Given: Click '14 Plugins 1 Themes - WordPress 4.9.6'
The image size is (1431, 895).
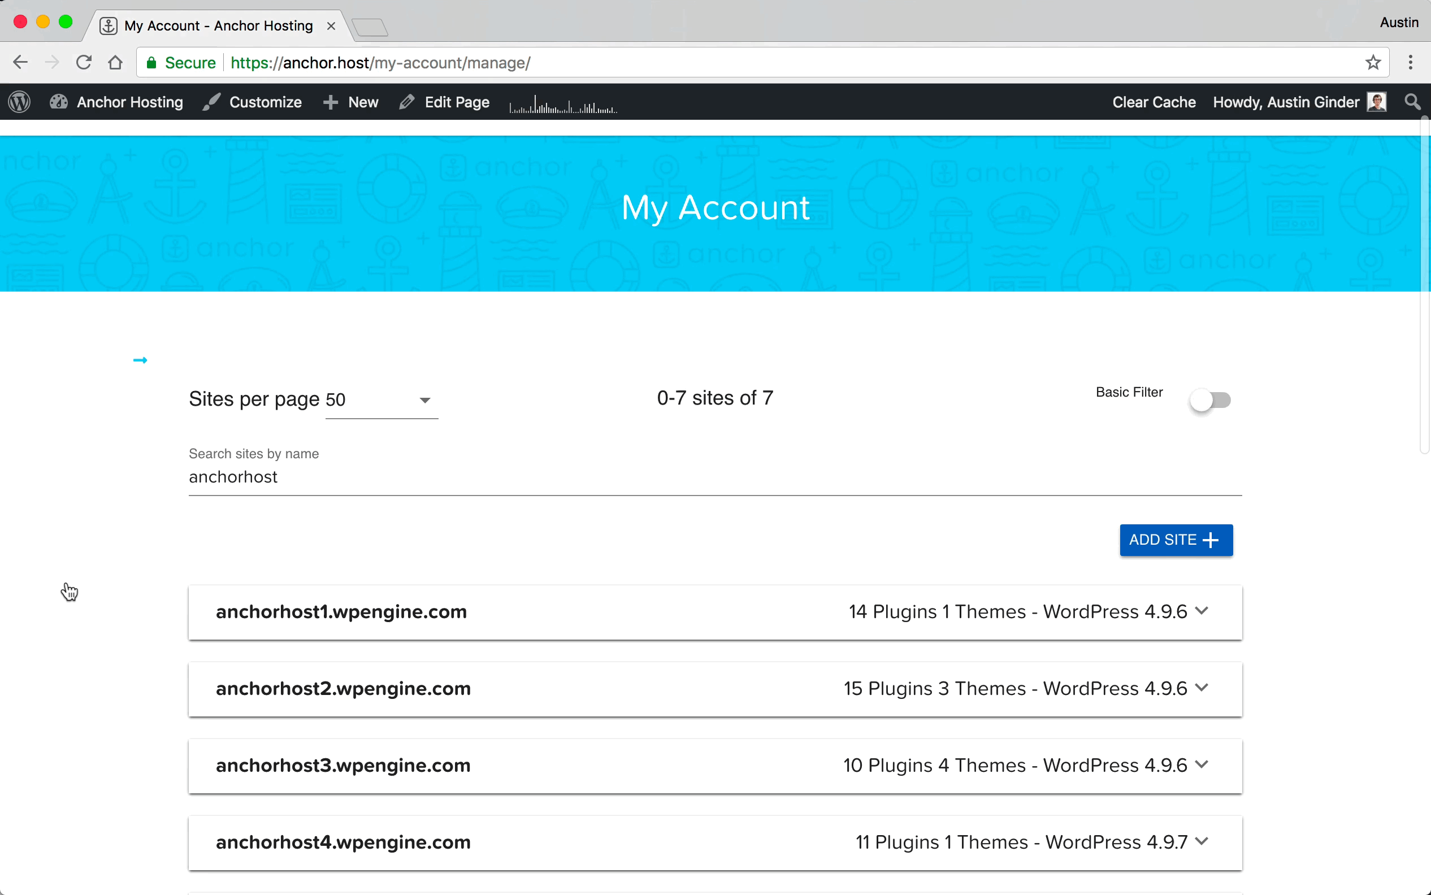Looking at the screenshot, I should (x=1018, y=611).
